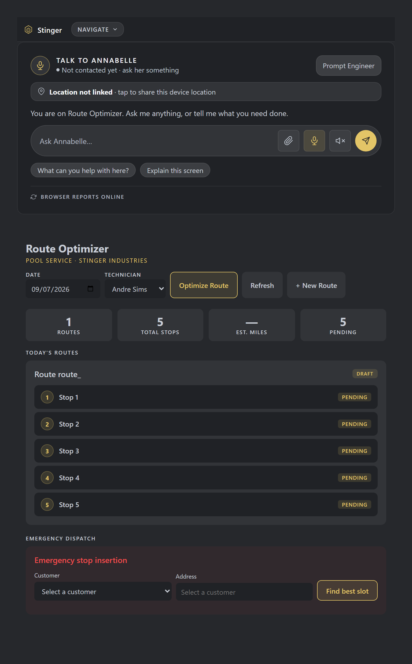Tap the Location not linked banner
Viewport: 412px width, 664px height.
[206, 92]
